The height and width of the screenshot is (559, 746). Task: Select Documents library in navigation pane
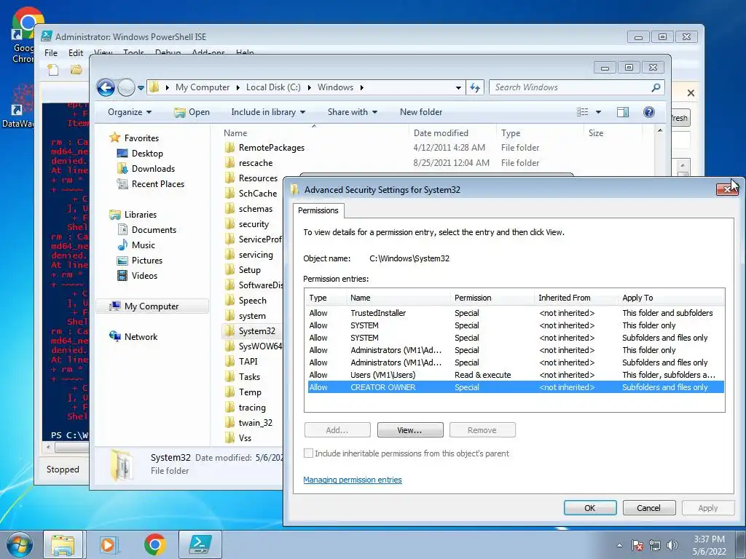coord(154,229)
